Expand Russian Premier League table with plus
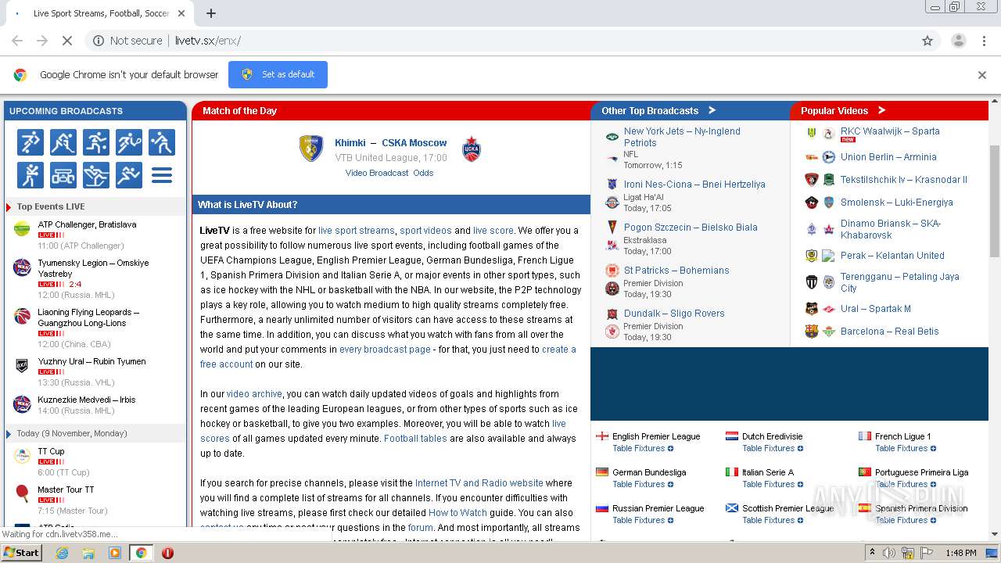1001x563 pixels. [x=670, y=521]
